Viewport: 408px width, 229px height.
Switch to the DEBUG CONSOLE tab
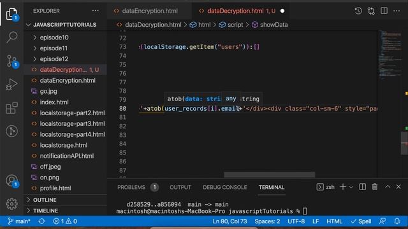(225, 187)
